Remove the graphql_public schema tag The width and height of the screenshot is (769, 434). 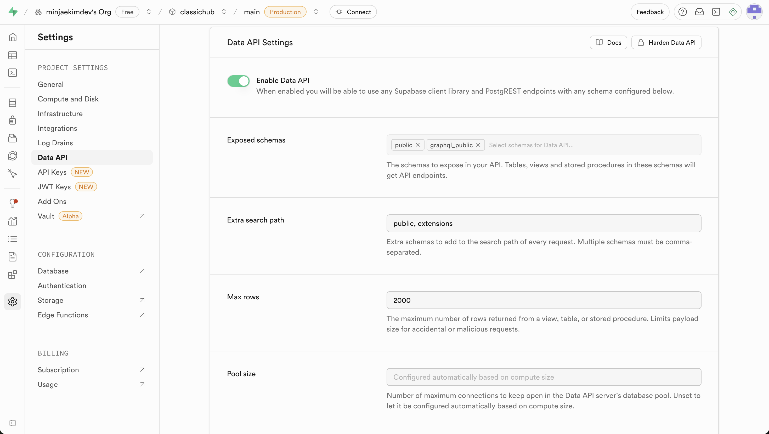(478, 145)
